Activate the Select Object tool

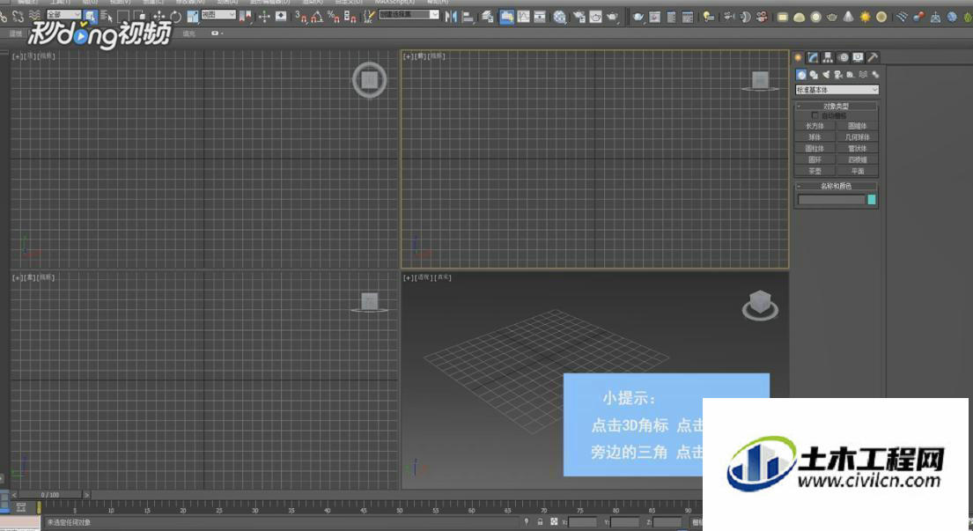(x=90, y=17)
